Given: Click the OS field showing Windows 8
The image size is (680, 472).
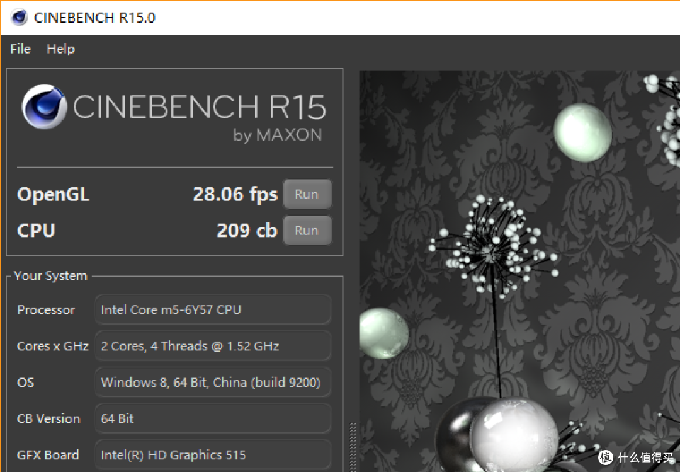Looking at the screenshot, I should [213, 382].
